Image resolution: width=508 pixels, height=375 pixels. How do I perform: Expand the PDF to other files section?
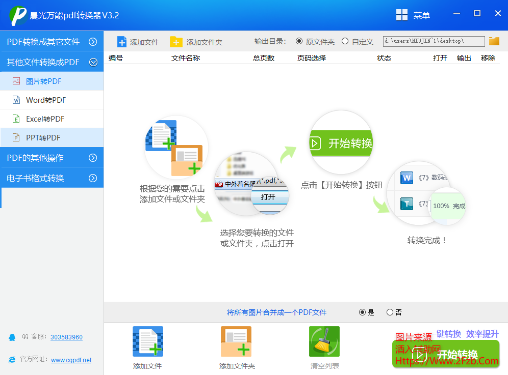coord(93,42)
